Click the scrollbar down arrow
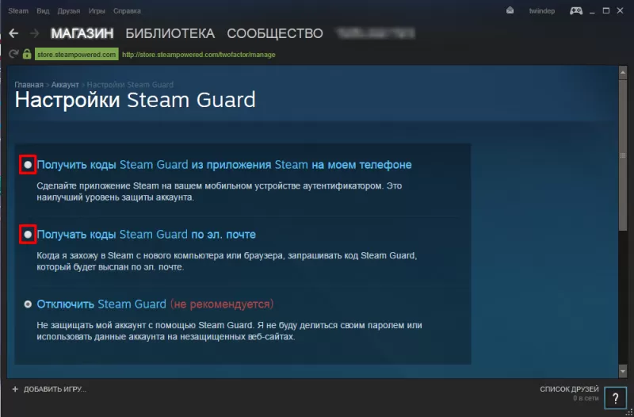 click(x=623, y=370)
